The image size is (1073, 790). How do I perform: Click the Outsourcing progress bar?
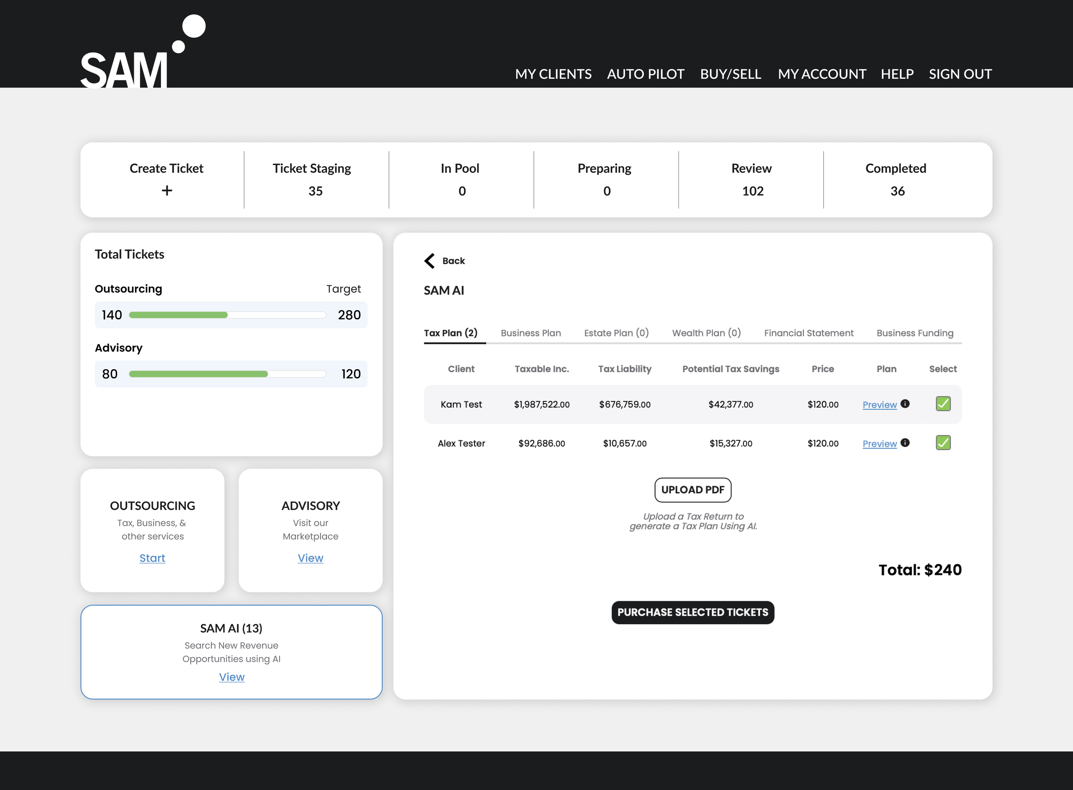point(227,315)
